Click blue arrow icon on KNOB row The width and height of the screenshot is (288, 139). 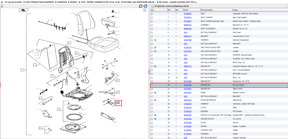coord(155,93)
